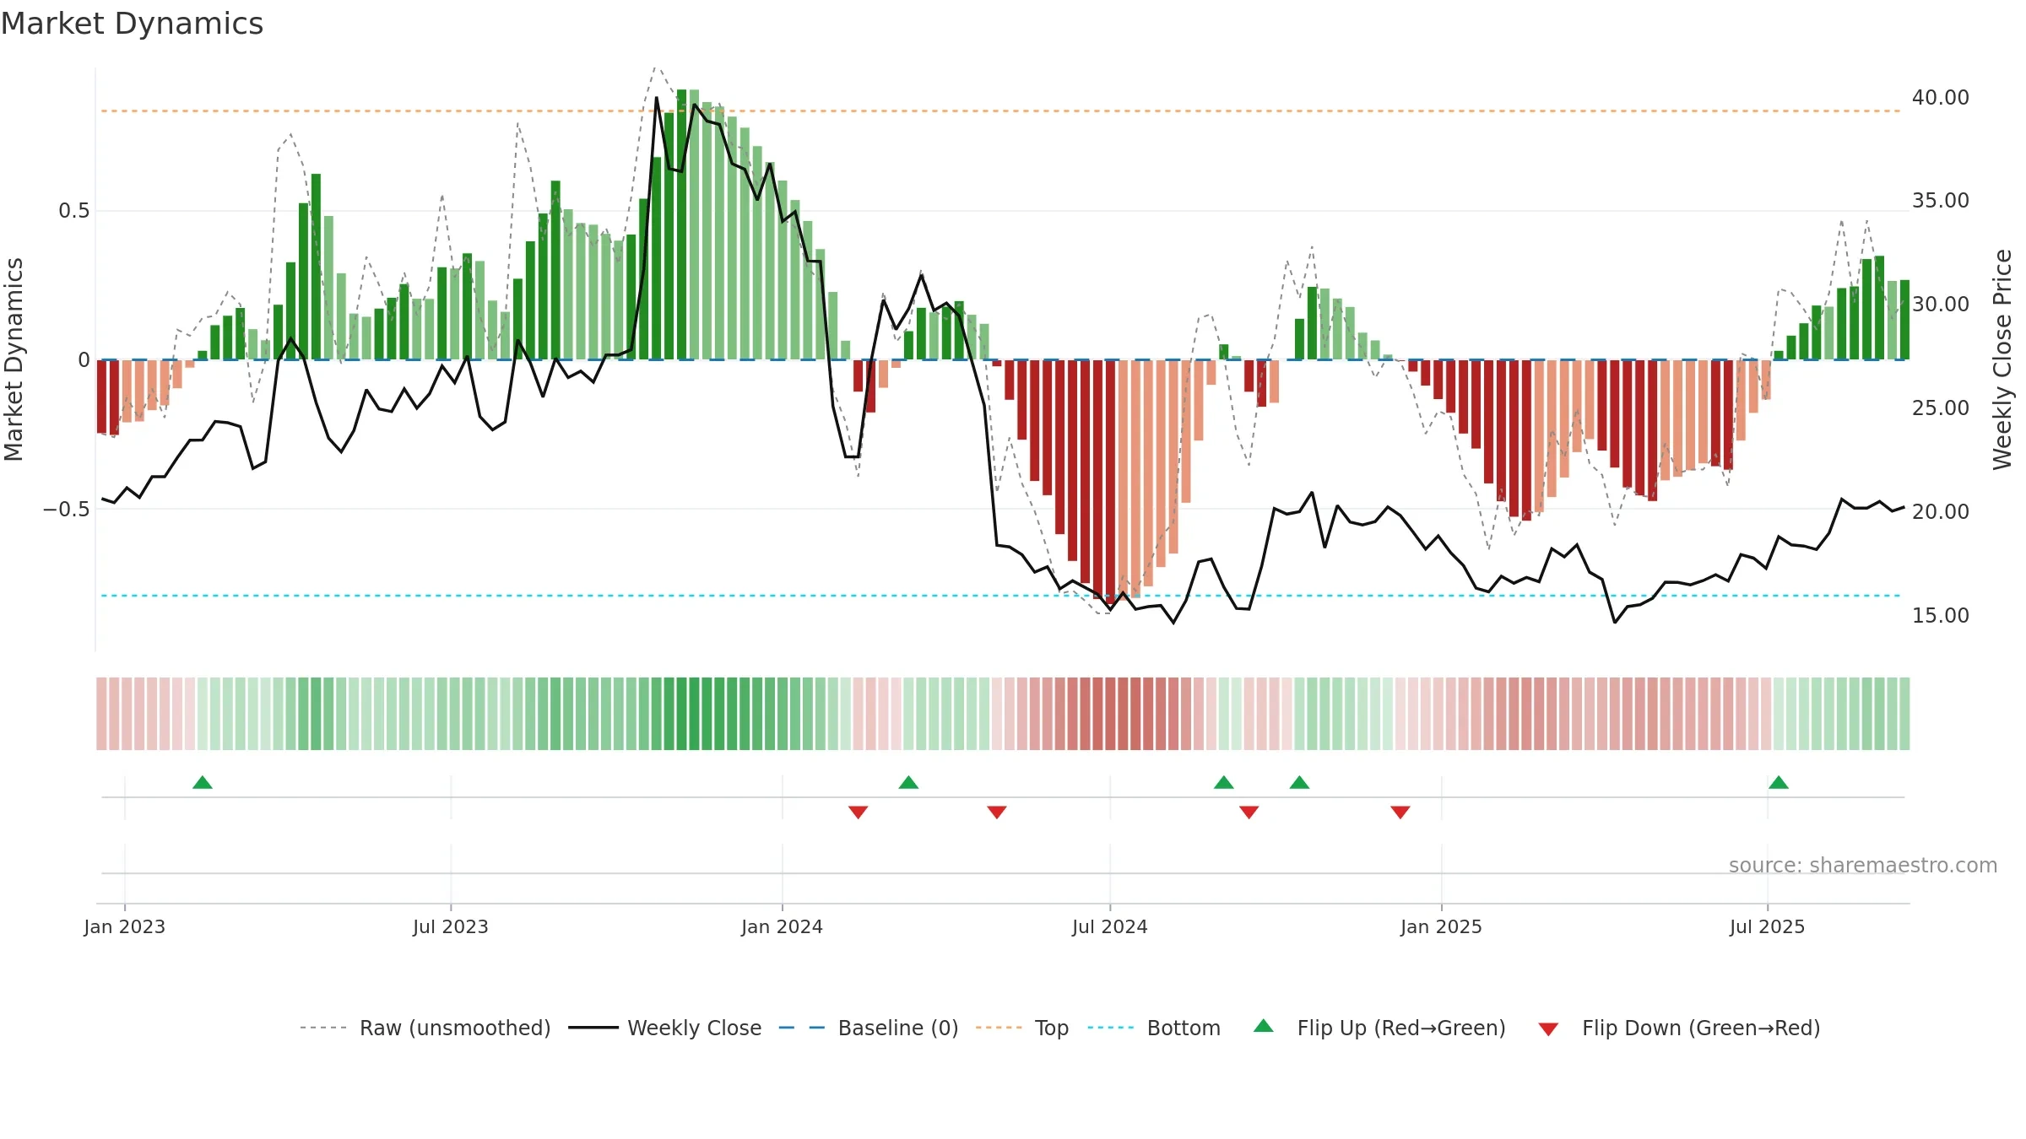The width and height of the screenshot is (2026, 1139).
Task: Click the Weekly Close Price axis title
Action: tap(2003, 359)
